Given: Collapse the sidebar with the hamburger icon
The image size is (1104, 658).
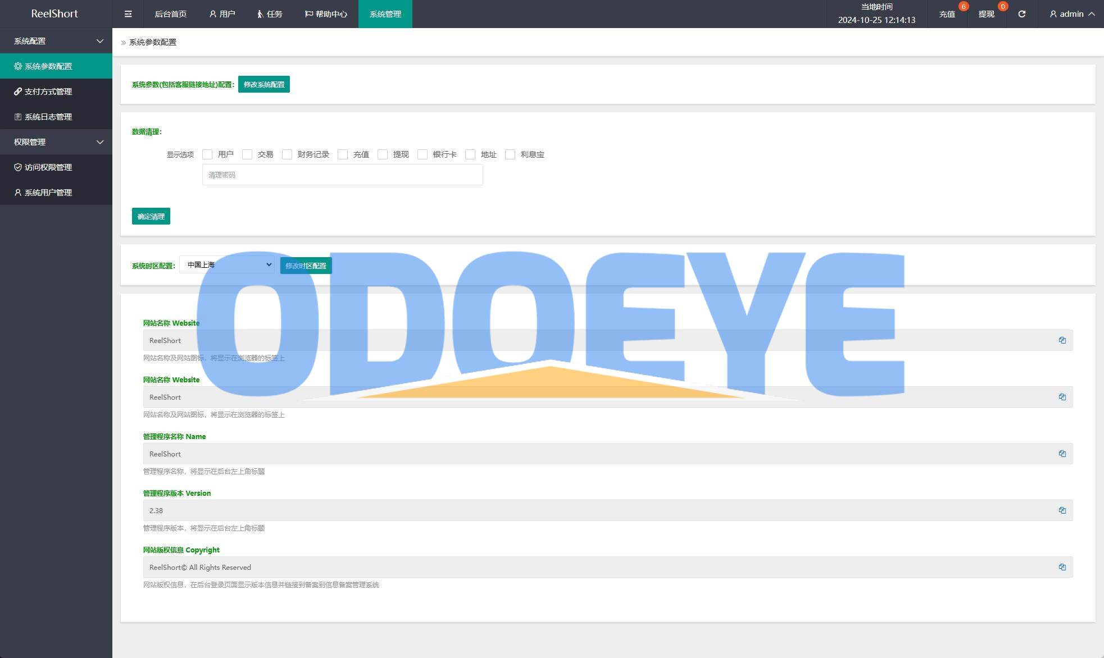Looking at the screenshot, I should pyautogui.click(x=128, y=14).
